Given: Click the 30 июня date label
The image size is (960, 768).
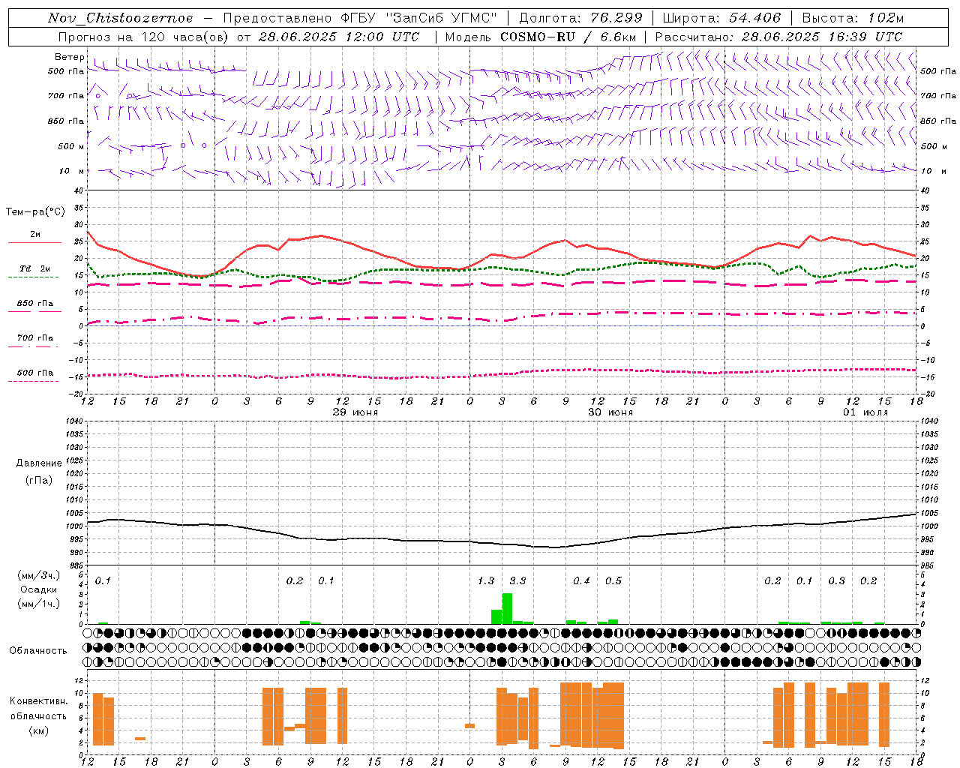Looking at the screenshot, I should [x=610, y=412].
